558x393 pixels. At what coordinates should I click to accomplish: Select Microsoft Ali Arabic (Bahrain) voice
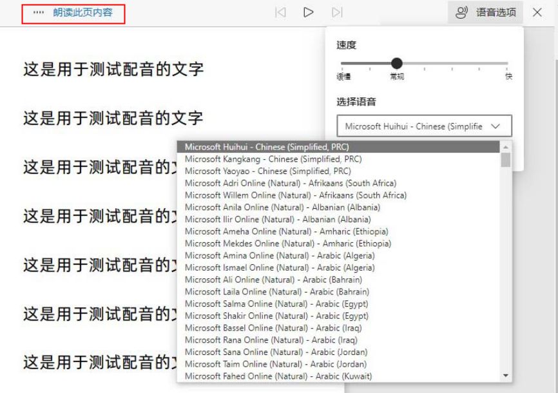(338, 280)
